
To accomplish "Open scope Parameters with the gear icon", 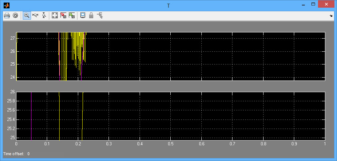I will pos(15,15).
